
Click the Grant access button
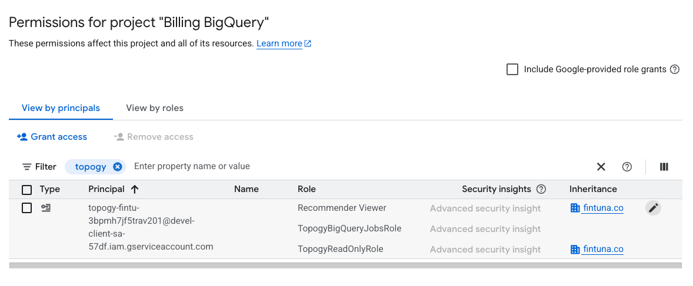pyautogui.click(x=52, y=137)
